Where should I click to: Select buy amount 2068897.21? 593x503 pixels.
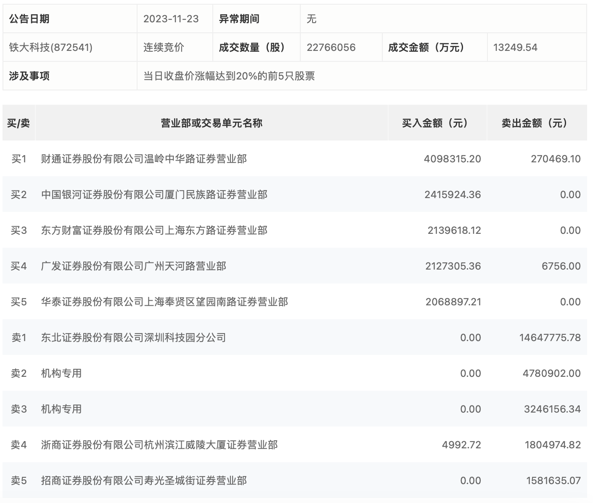point(453,302)
